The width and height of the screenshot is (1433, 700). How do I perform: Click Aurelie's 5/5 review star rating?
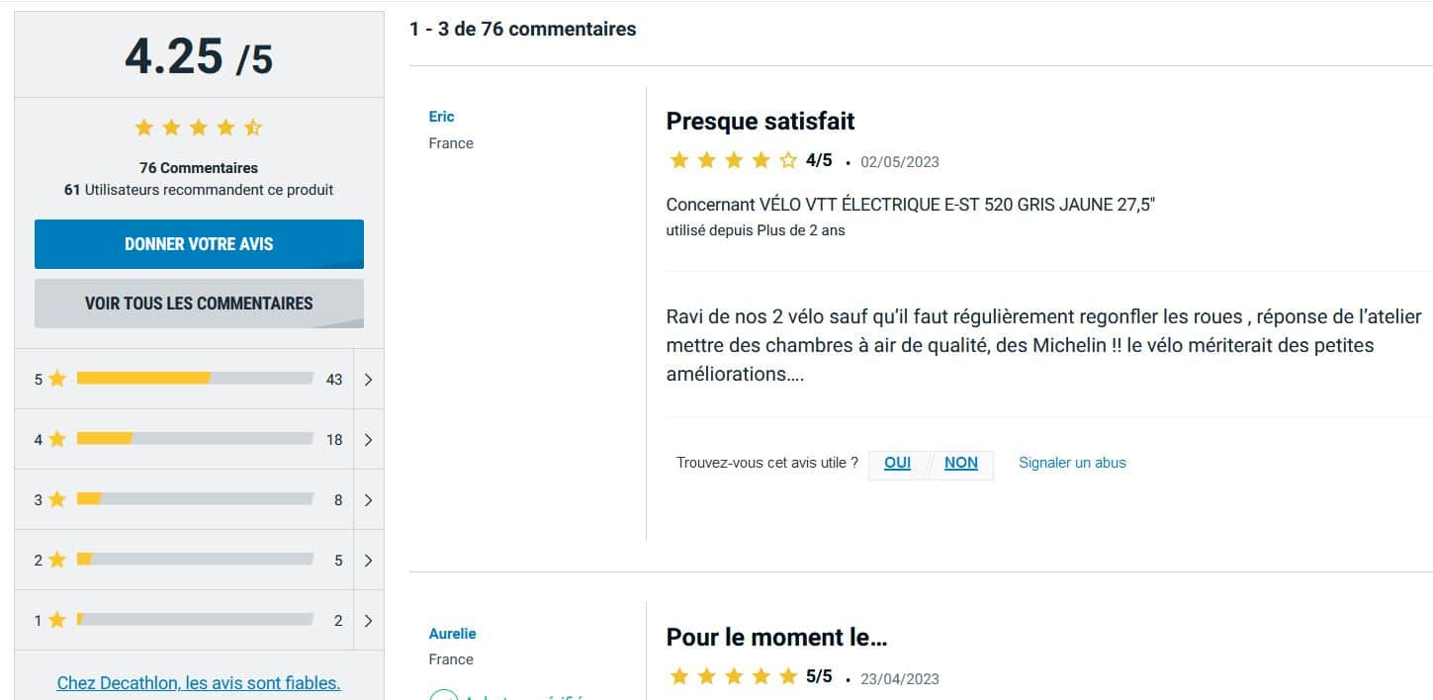pos(733,676)
